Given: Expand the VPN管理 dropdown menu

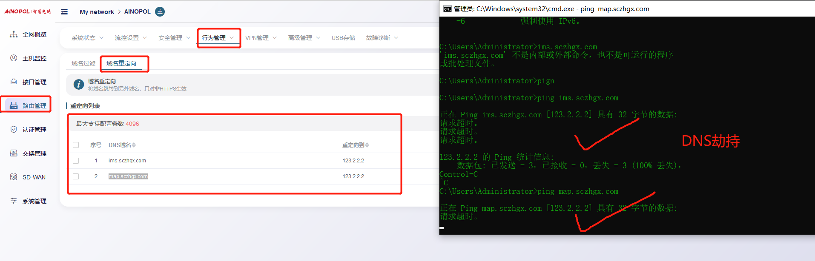Looking at the screenshot, I should (x=261, y=38).
